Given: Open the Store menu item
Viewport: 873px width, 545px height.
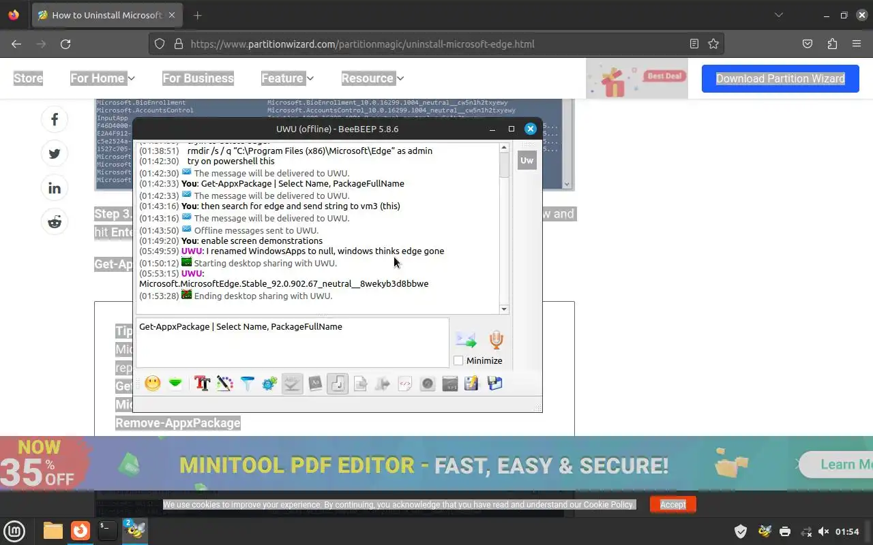Looking at the screenshot, I should [29, 78].
